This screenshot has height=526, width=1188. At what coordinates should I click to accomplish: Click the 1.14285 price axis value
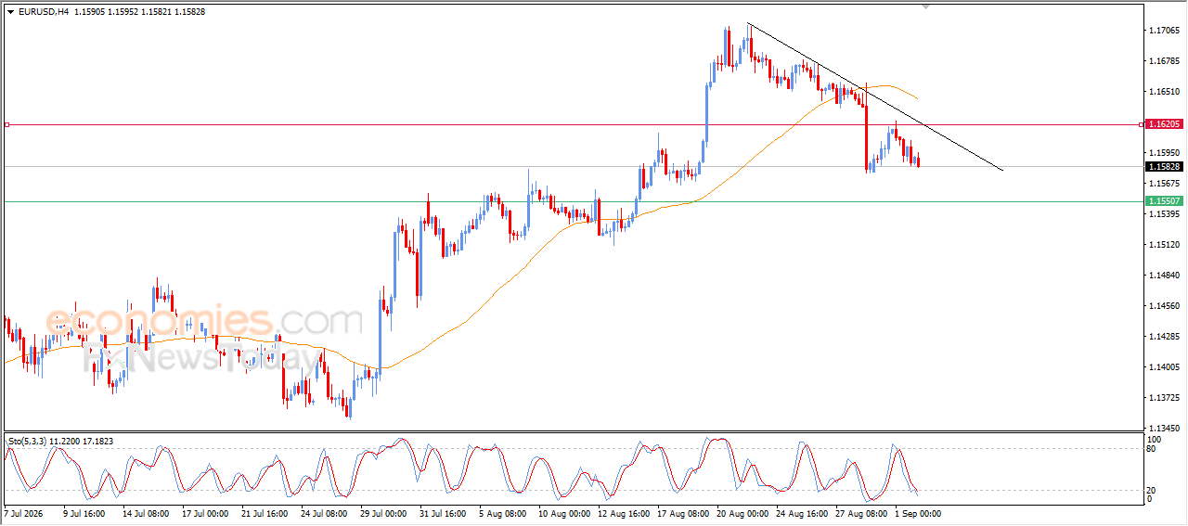[1164, 337]
